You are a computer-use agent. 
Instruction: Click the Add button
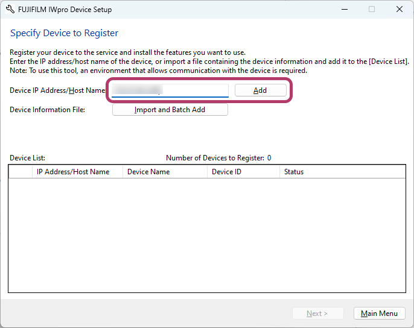coord(260,90)
